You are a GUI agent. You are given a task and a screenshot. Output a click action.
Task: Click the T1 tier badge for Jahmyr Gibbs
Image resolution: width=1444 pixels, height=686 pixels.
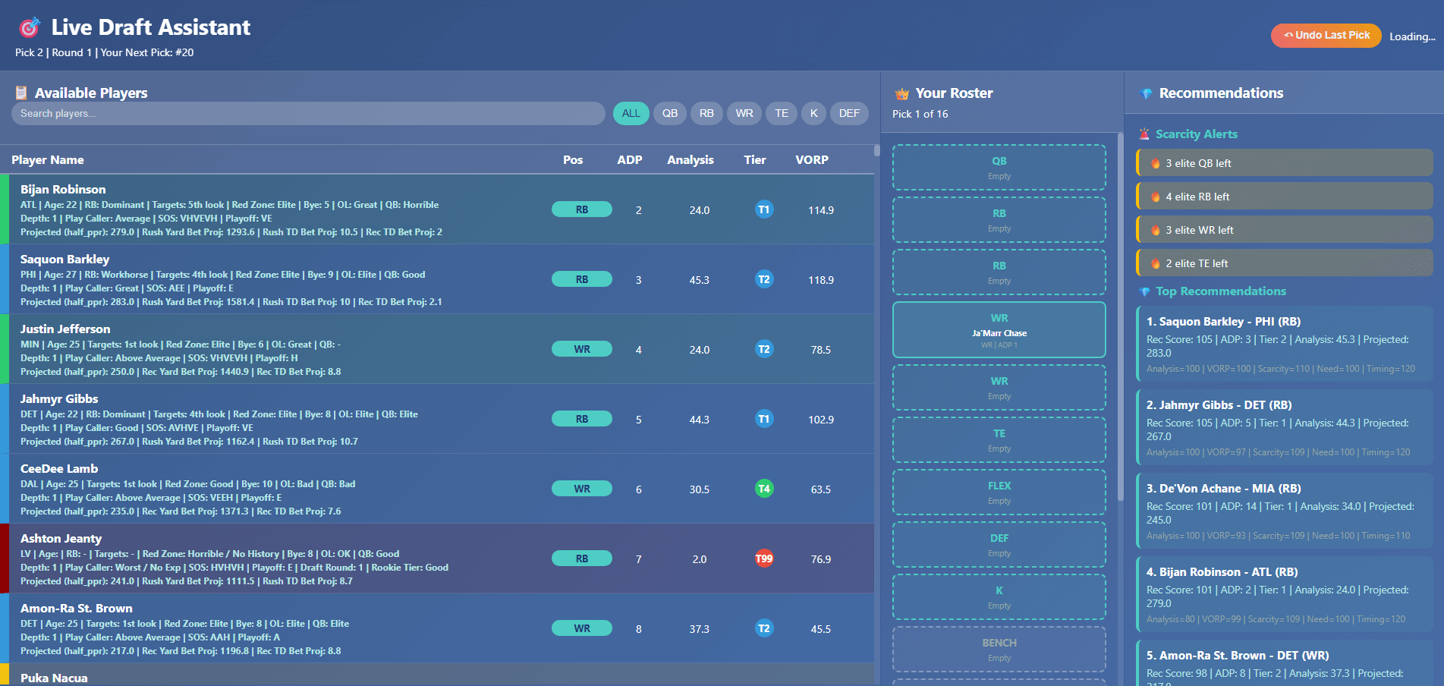pyautogui.click(x=764, y=419)
